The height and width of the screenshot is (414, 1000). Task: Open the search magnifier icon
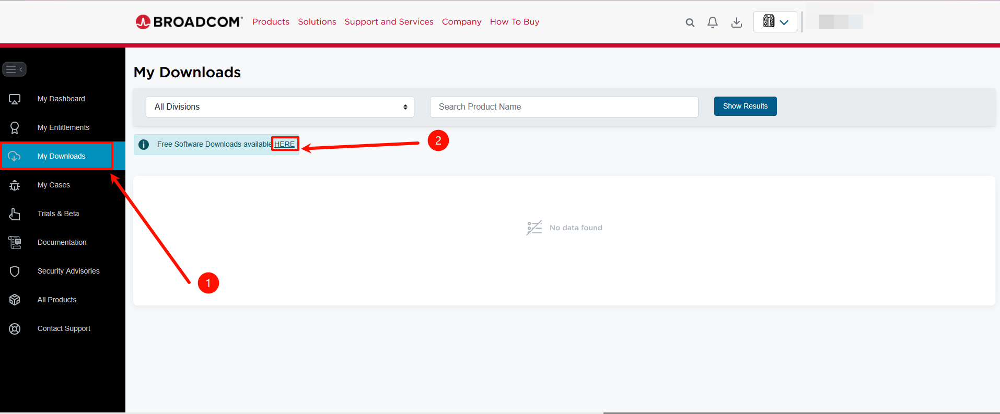[x=690, y=22]
